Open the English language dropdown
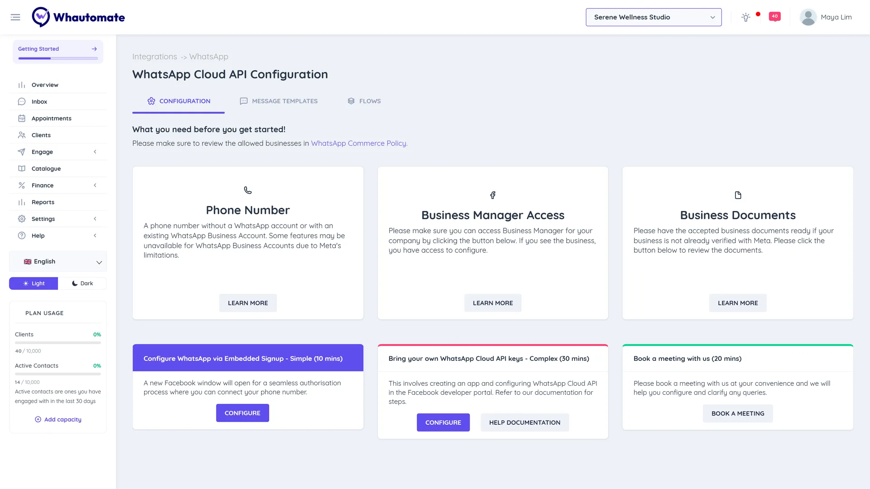The width and height of the screenshot is (870, 489). click(58, 262)
